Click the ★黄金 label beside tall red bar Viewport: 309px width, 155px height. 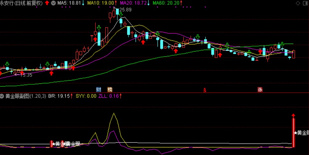301,133
